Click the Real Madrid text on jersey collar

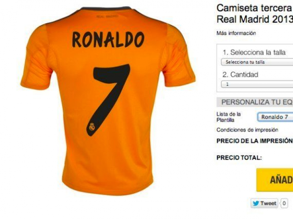[107, 16]
